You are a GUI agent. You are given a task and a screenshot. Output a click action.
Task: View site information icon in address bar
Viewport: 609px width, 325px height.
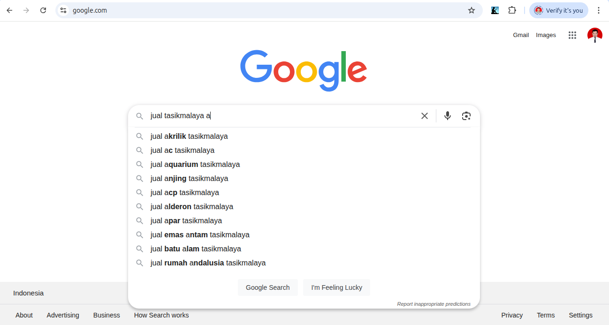(63, 10)
